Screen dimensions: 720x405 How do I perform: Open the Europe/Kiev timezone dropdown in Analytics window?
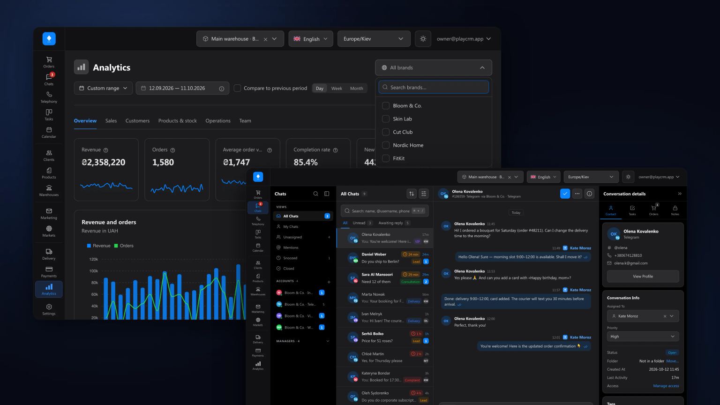(x=374, y=39)
